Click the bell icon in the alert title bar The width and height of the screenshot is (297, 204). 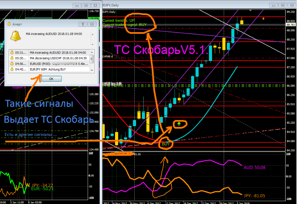click(x=9, y=24)
